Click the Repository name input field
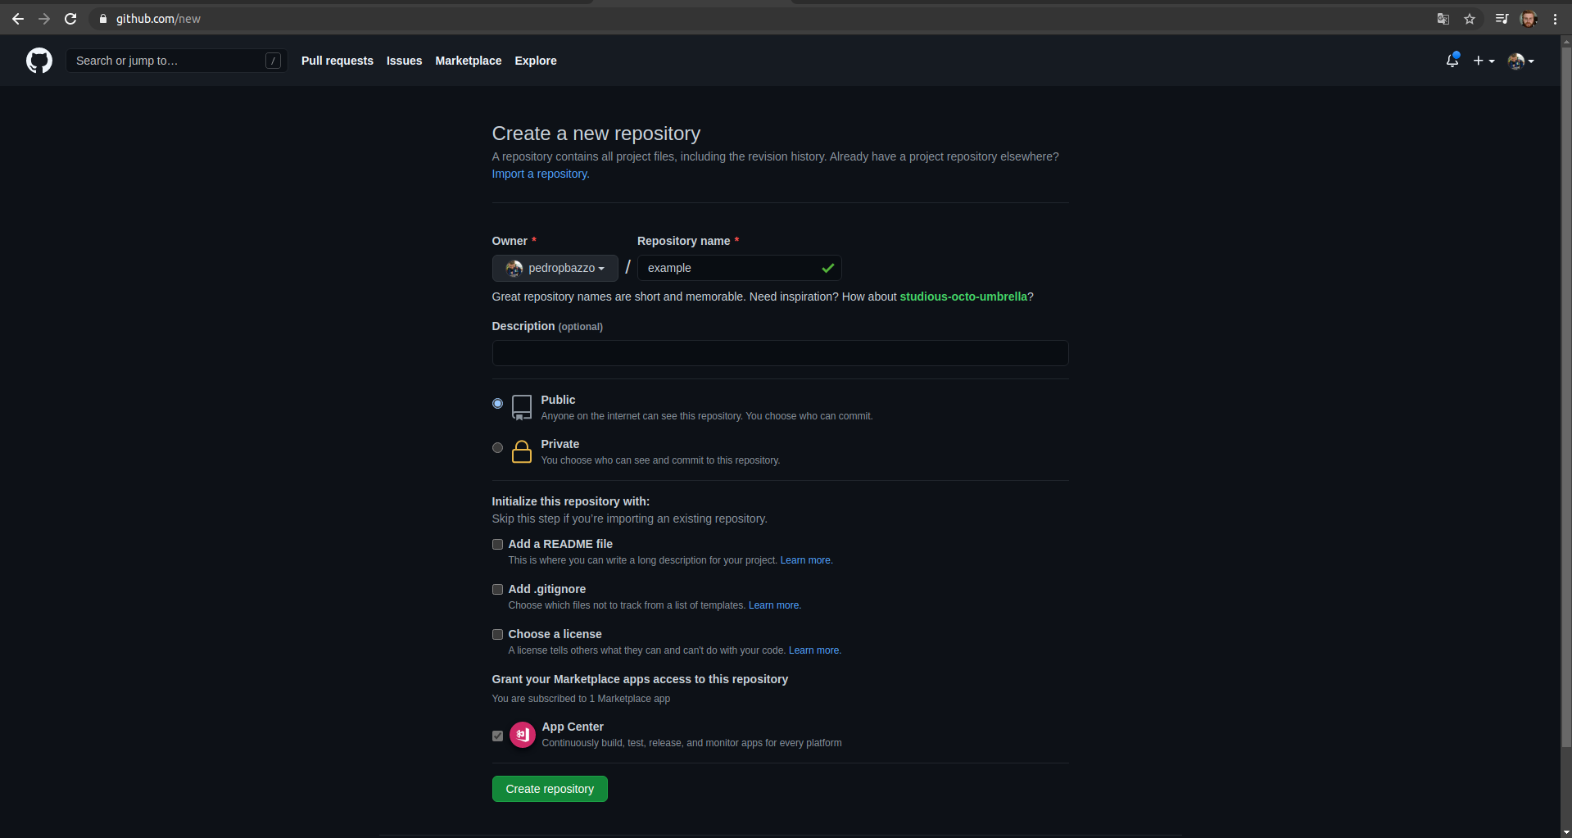This screenshot has width=1572, height=838. [x=740, y=268]
